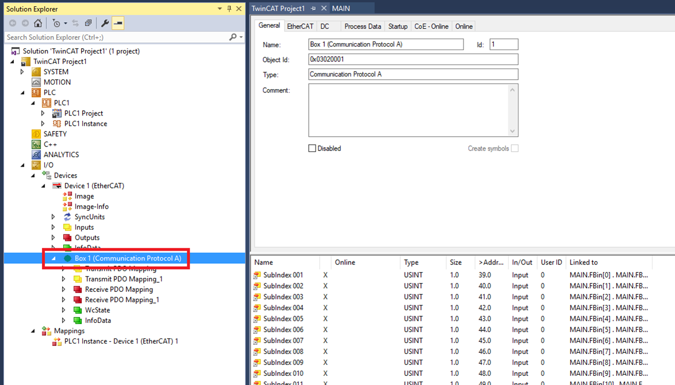The width and height of the screenshot is (675, 385).
Task: Click the Home icon in Solution Explorer
Action: click(38, 24)
